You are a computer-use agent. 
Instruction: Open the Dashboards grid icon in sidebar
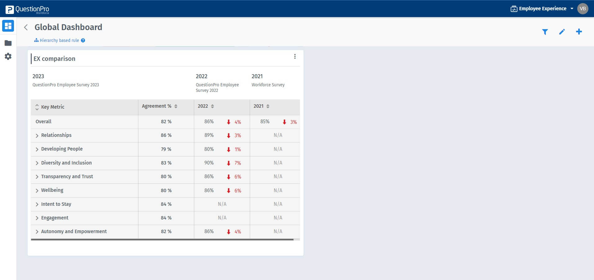tap(8, 26)
